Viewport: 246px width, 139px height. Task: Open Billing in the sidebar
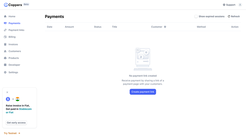click(x=12, y=37)
